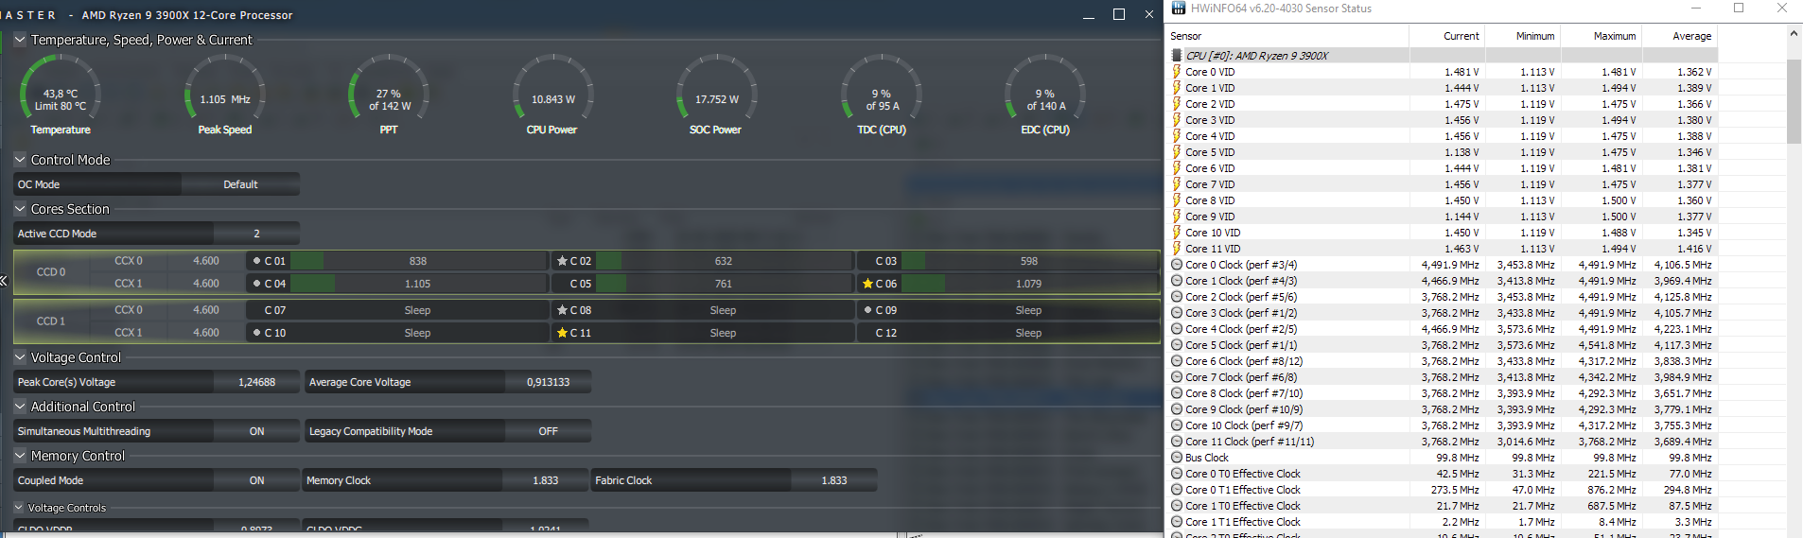Screen dimensions: 1803x538
Task: Click the Memory Clock value 1.833
Action: click(546, 480)
